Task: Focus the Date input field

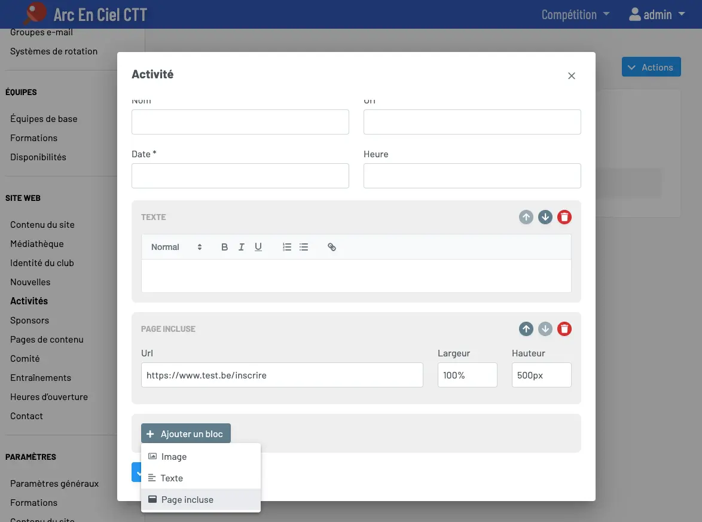Action: point(240,176)
